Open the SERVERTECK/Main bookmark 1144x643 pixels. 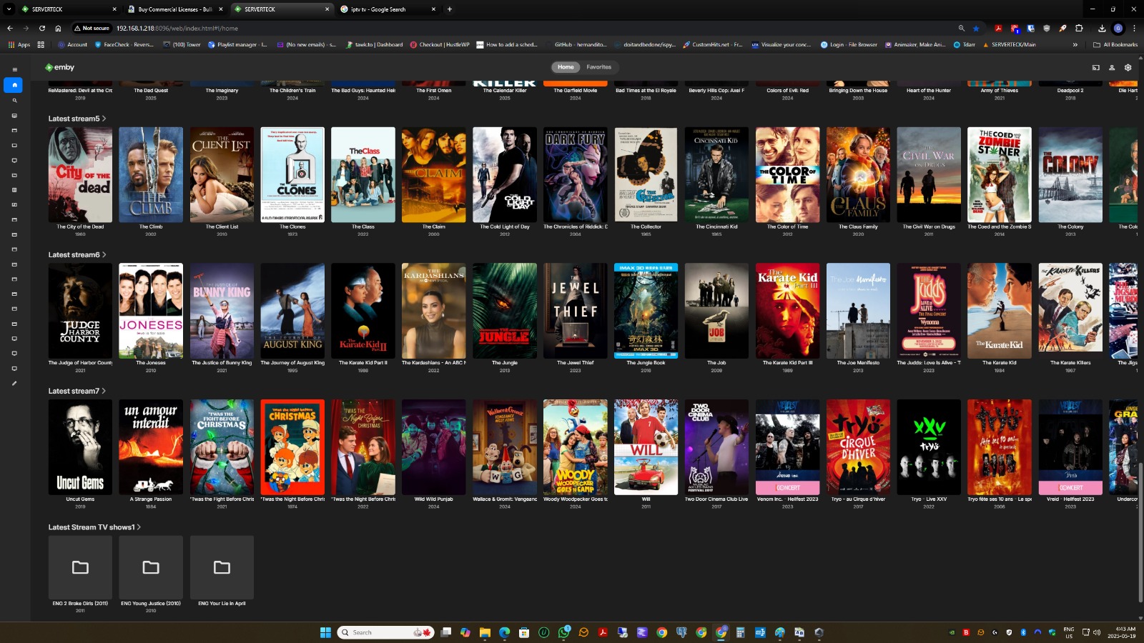click(1010, 44)
